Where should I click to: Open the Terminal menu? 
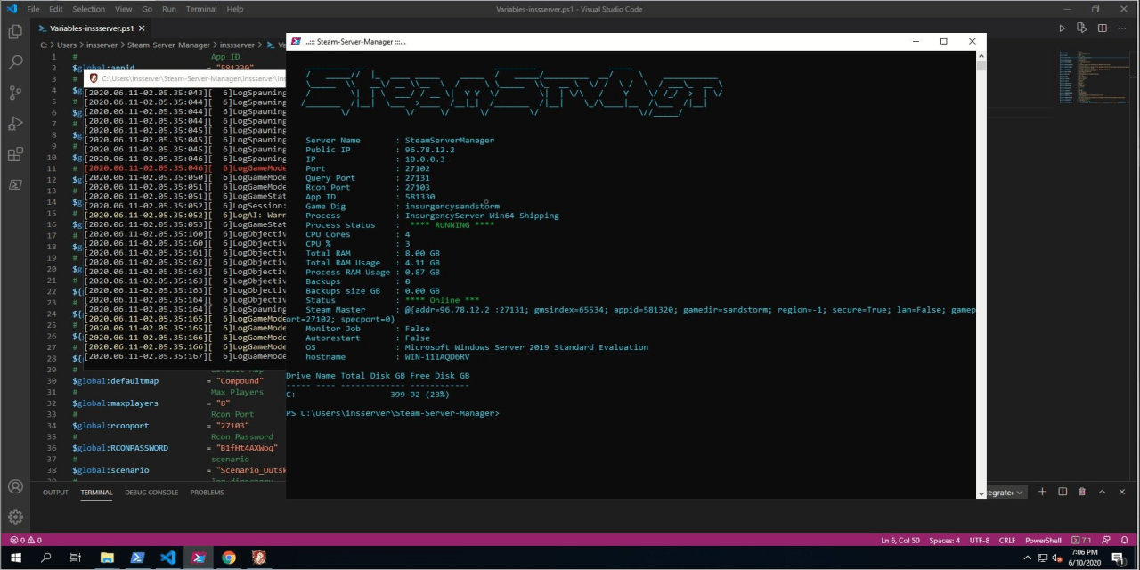pyautogui.click(x=201, y=9)
